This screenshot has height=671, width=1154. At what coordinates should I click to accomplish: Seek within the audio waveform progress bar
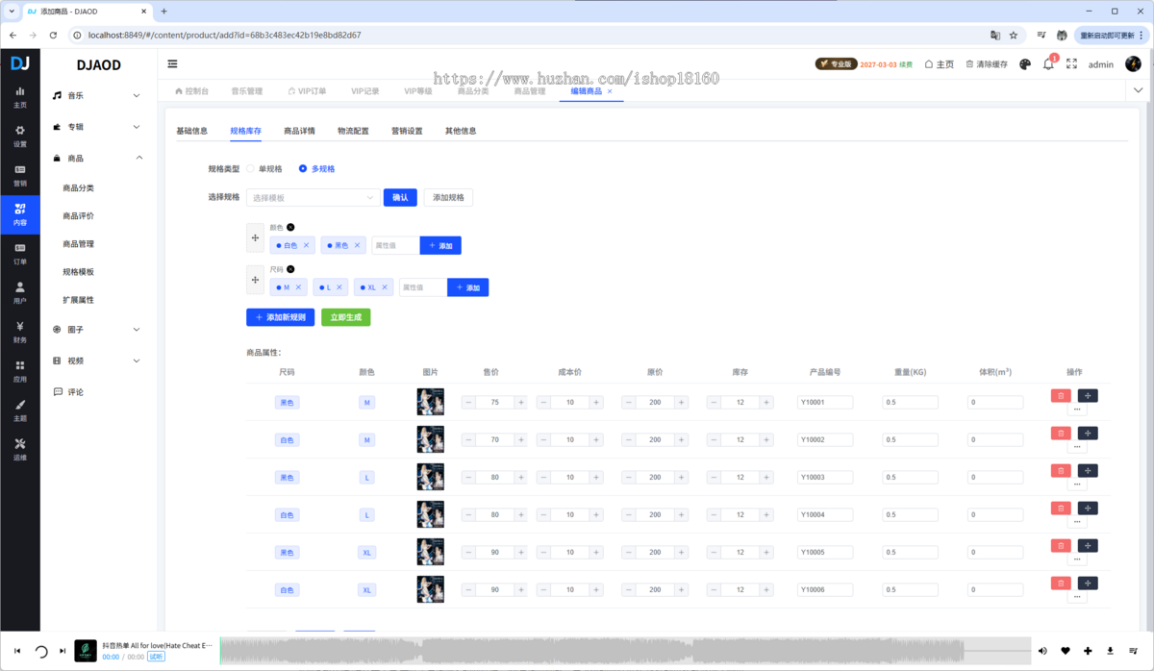coord(624,651)
